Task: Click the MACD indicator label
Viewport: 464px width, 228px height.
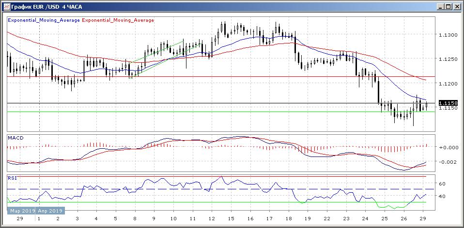Action: (15, 138)
